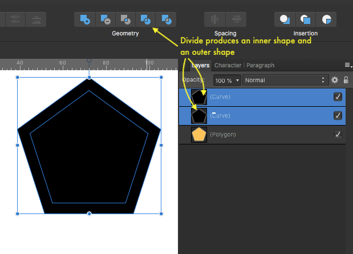Click the align bottom toolbar icon

click(x=36, y=19)
